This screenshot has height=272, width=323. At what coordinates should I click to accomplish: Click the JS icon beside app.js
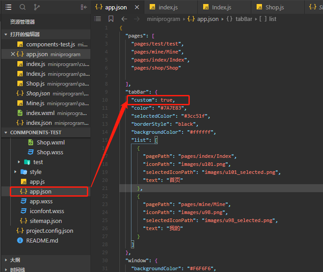[x=24, y=181]
